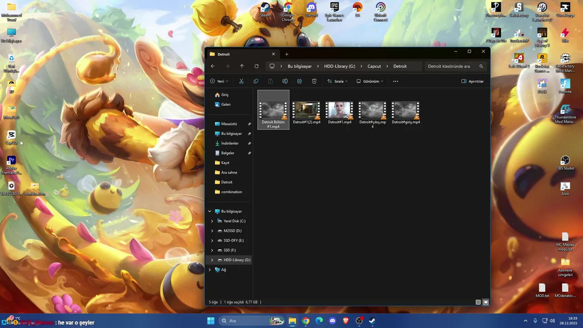
Task: Expand Yerel Disk (C:) in tree
Action: point(212,221)
